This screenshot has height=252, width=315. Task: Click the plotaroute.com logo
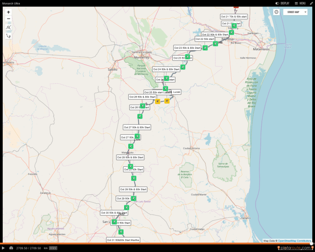pyautogui.click(x=295, y=248)
